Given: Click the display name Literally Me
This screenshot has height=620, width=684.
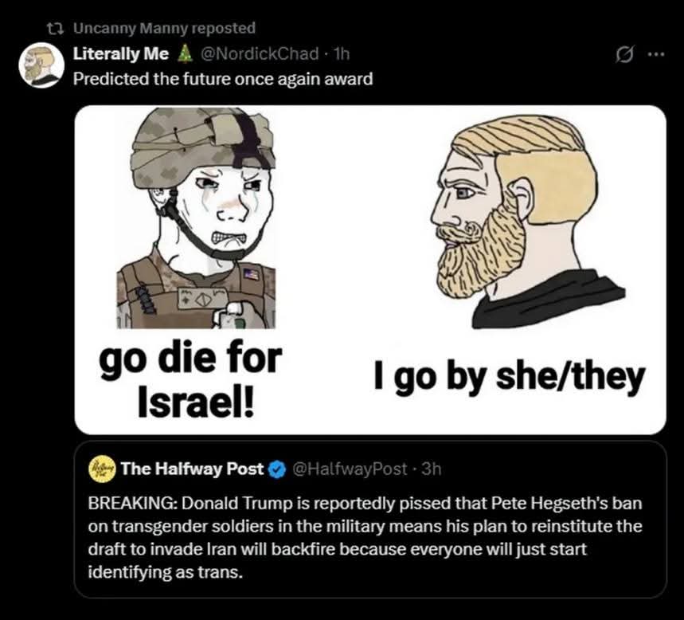Looking at the screenshot, I should [113, 53].
